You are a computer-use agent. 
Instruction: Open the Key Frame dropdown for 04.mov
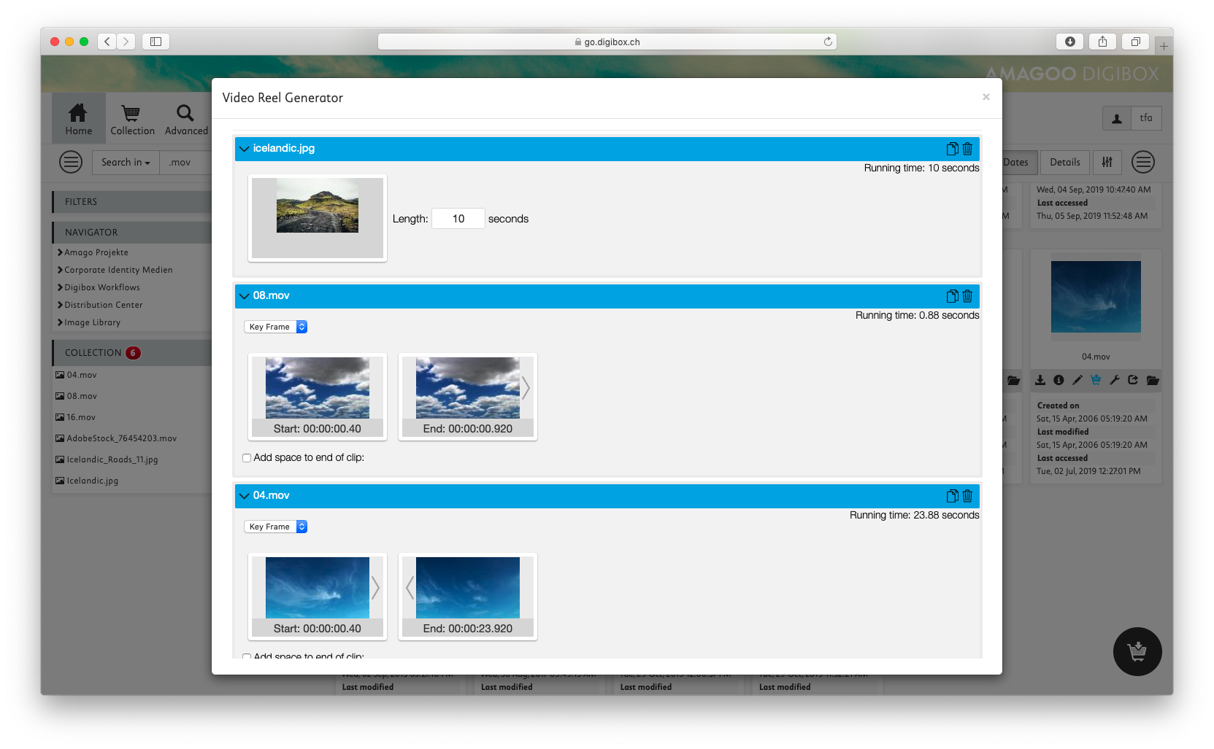tap(275, 527)
